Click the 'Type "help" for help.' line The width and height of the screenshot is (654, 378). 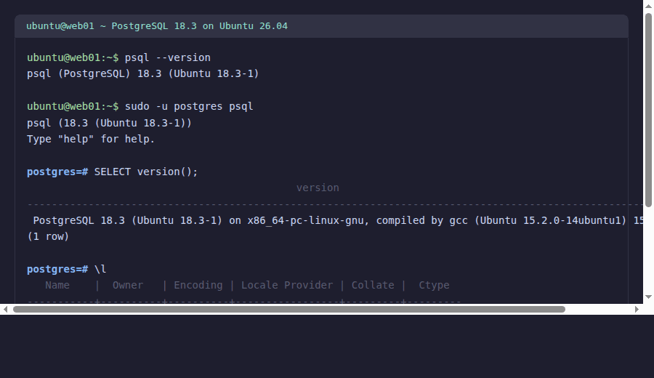pyautogui.click(x=91, y=139)
